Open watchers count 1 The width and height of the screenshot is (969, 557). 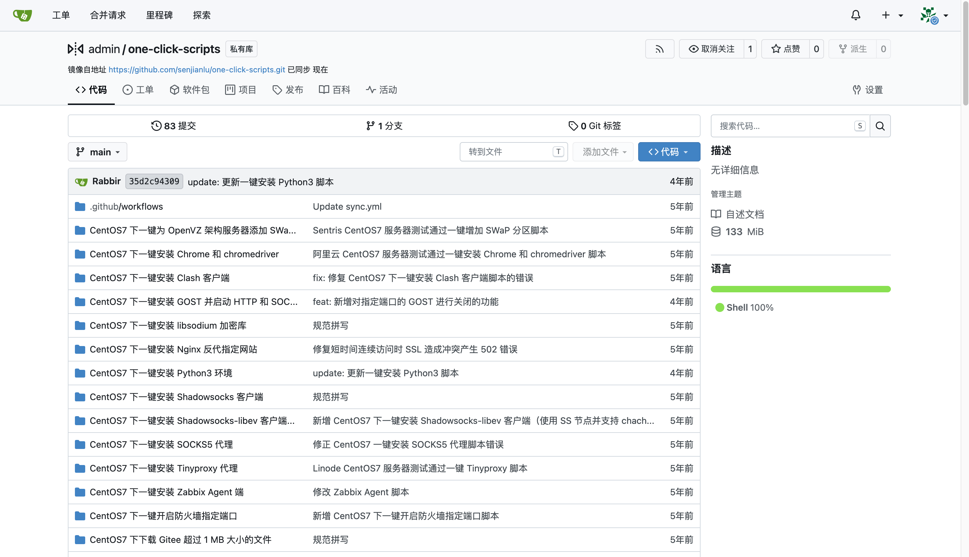tap(750, 49)
